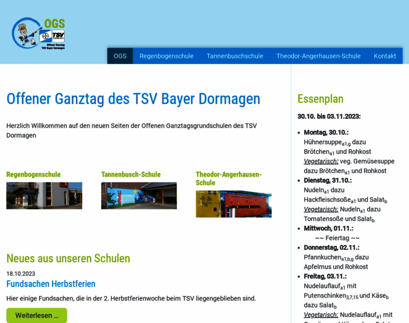Open the Theodor-Angerhausen-Schule red building photo
This screenshot has height=323, width=409.
pos(234,204)
